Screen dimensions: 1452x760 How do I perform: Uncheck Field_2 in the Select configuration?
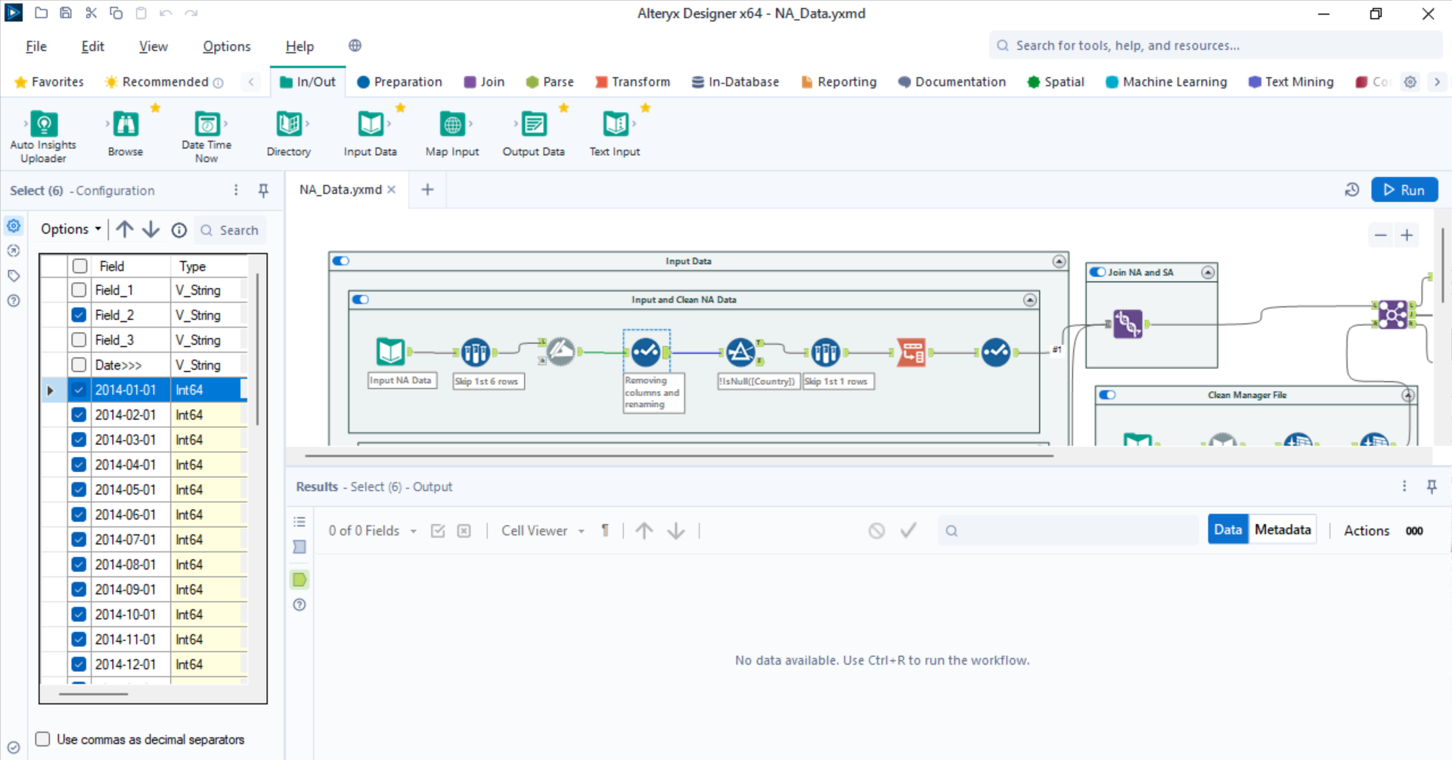(x=79, y=315)
